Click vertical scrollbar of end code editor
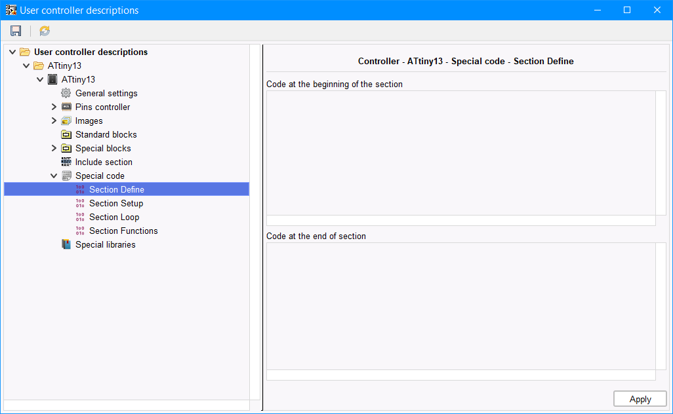 pyautogui.click(x=661, y=307)
